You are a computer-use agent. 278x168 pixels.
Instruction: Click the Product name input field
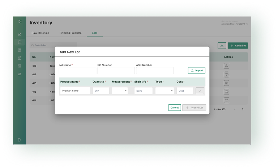(x=75, y=91)
